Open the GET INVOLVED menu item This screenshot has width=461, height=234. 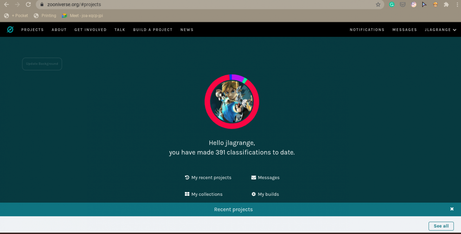pyautogui.click(x=90, y=30)
